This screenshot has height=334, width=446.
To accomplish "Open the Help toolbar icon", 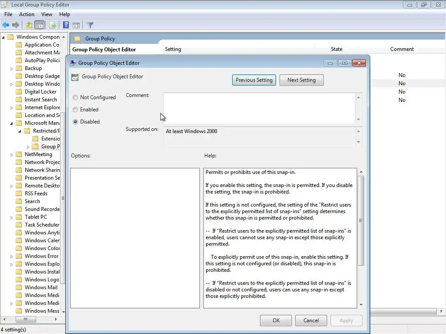I will pyautogui.click(x=66, y=25).
